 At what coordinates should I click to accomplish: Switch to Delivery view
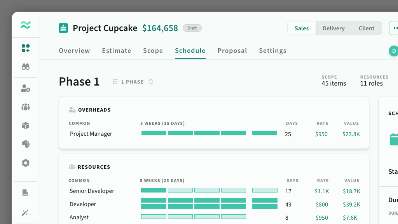(x=333, y=28)
